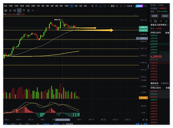Click the AI解读 button
This screenshot has width=173, height=128.
click(x=142, y=6)
